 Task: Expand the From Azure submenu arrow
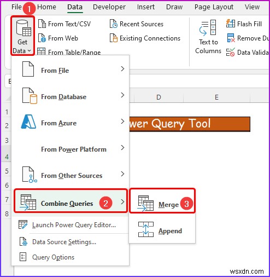[x=122, y=122]
